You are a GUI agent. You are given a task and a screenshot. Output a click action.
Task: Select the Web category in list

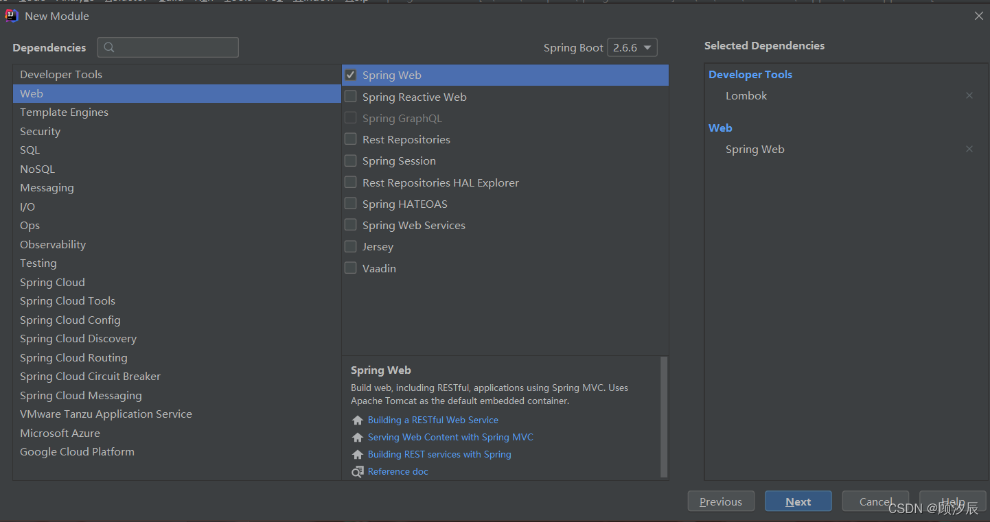tap(176, 93)
